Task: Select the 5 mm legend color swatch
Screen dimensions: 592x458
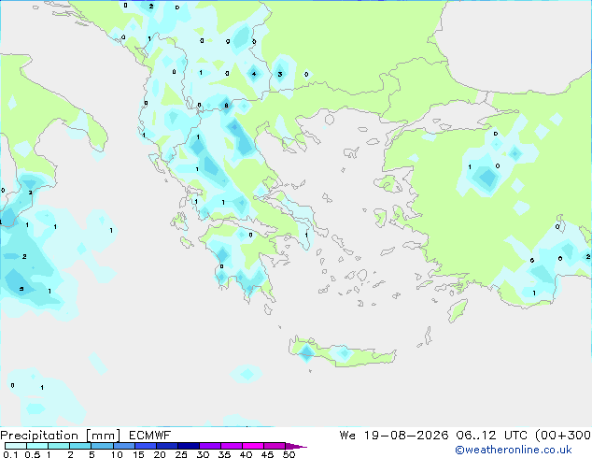Action: pos(102,446)
